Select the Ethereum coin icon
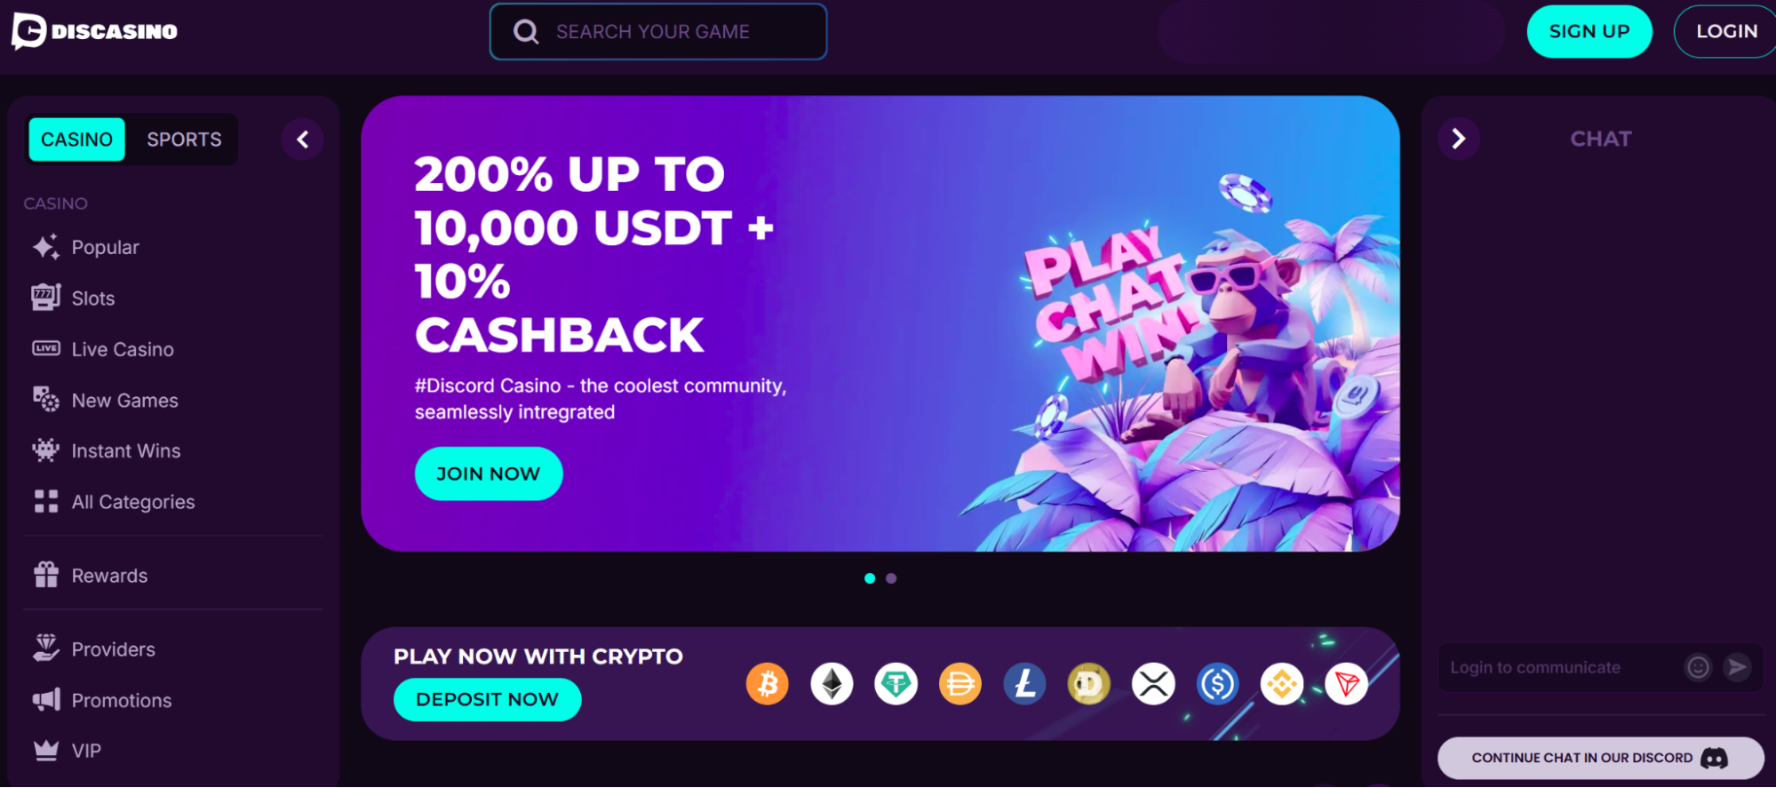This screenshot has height=788, width=1776. (832, 685)
